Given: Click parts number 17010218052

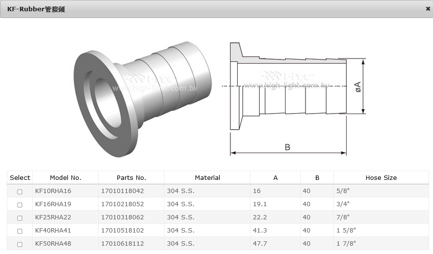Looking at the screenshot, I should pos(123,204).
